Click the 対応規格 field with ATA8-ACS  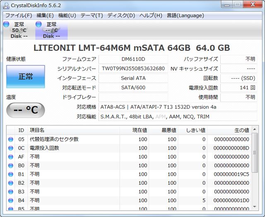pyautogui.click(x=178, y=107)
